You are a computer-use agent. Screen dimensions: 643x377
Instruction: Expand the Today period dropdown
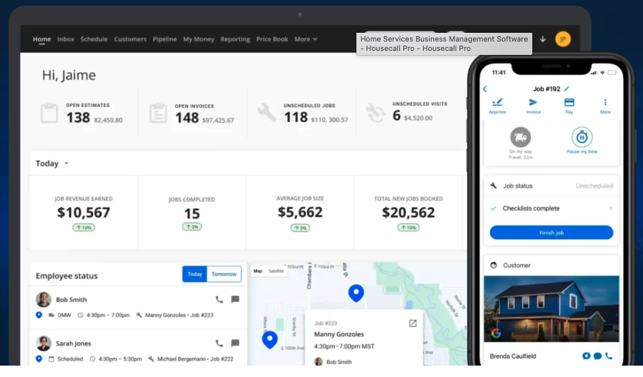pos(52,163)
